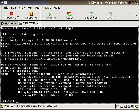Viewport: 139px width, 110px height.
Task: Click the 'Debian GNU/Linux 3.1 lids1.test1.info tty3' header
Action: 37,28
